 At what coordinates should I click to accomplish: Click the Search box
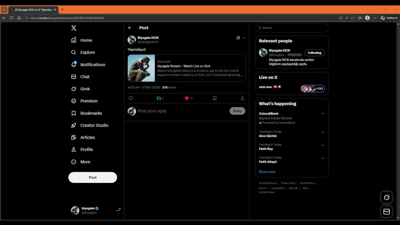(292, 28)
